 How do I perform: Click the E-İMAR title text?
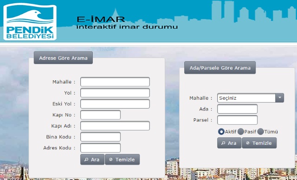[x=101, y=19]
